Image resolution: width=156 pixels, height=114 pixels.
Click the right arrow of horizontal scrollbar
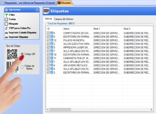[151, 109]
